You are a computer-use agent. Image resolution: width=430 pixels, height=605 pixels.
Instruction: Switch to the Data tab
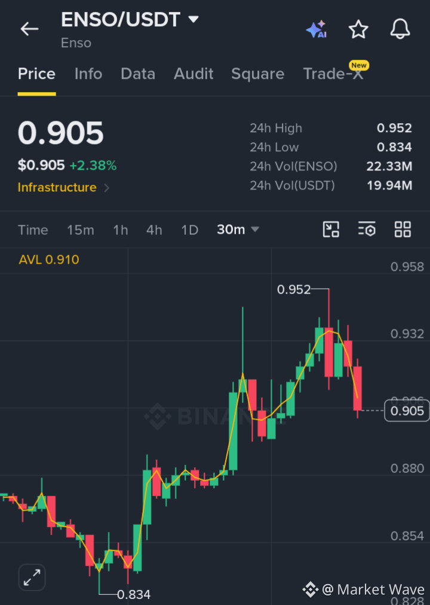138,74
